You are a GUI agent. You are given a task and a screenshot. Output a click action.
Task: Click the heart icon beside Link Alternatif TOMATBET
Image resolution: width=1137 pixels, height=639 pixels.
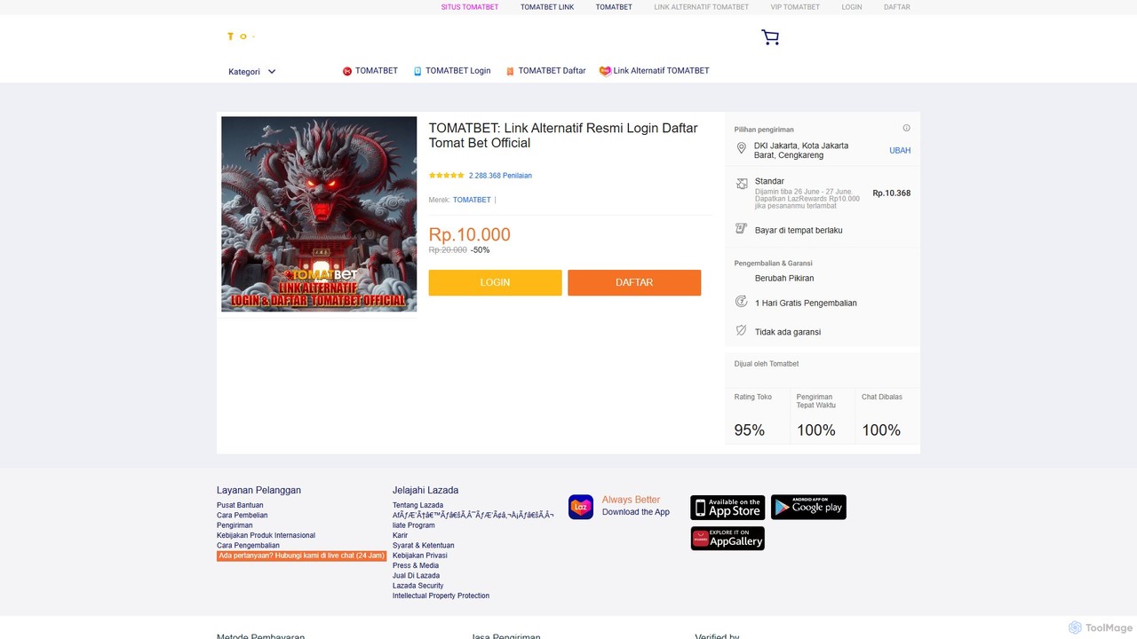click(x=605, y=71)
